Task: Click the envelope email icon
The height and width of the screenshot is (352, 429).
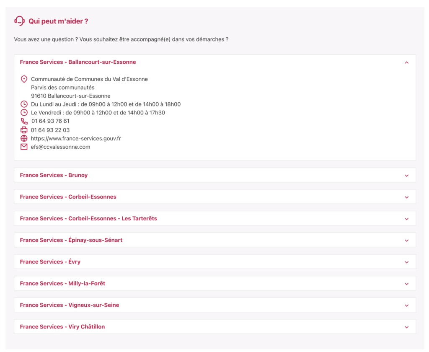Action: tap(24, 147)
